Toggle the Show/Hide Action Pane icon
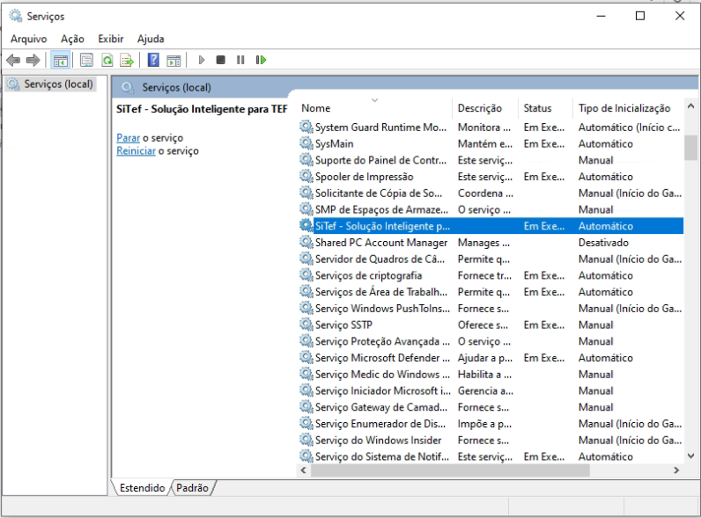Screen dimensions: 701x518 pos(173,60)
